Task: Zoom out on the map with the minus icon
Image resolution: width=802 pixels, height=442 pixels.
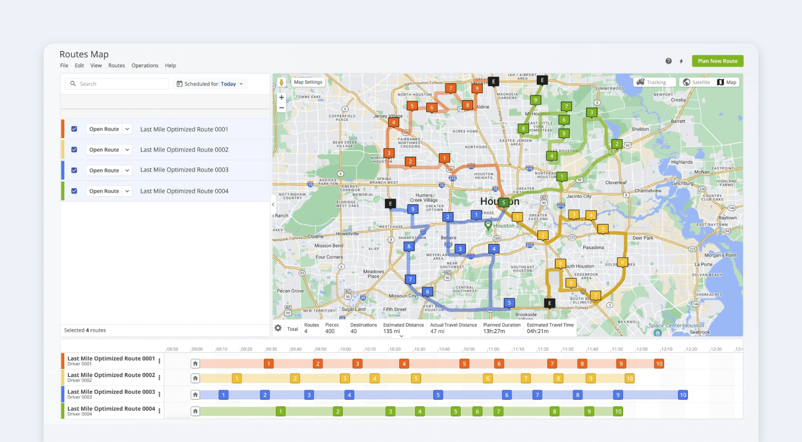Action: [281, 108]
